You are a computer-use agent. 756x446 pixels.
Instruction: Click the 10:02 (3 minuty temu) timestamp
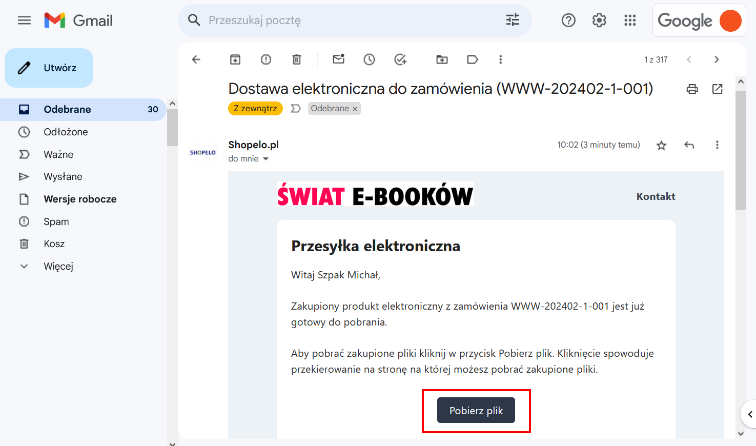click(x=599, y=145)
